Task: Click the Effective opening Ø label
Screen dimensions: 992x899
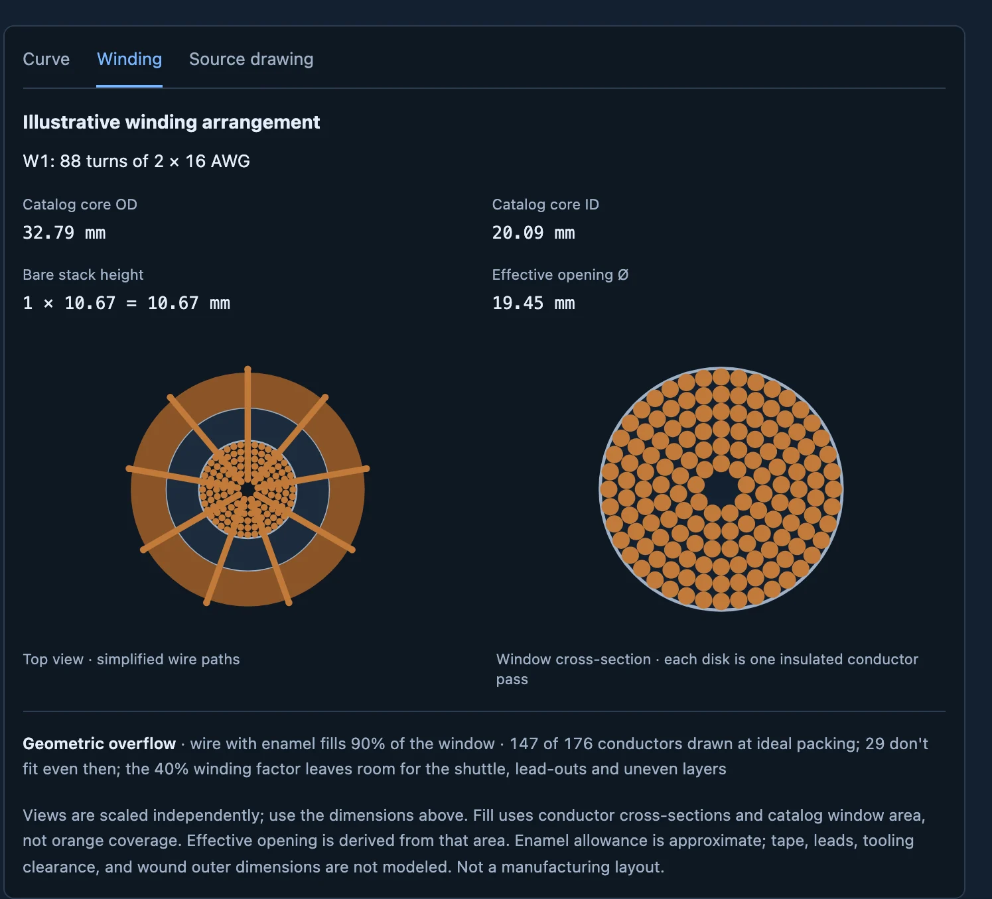Action: pos(560,274)
